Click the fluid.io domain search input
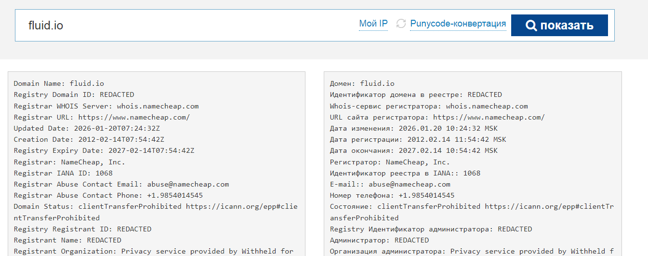The height and width of the screenshot is (256, 648). (183, 25)
